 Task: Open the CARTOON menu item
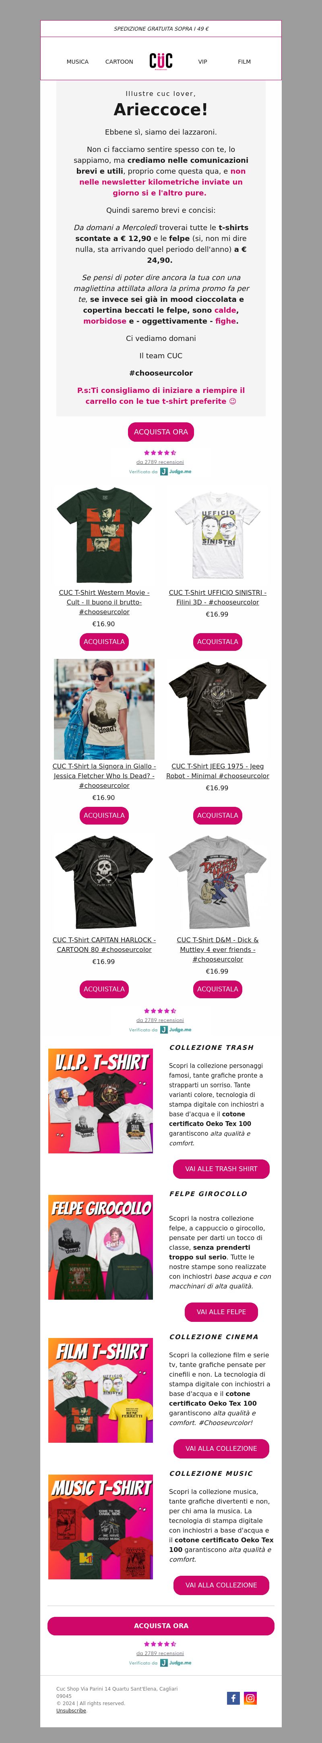[x=119, y=62]
